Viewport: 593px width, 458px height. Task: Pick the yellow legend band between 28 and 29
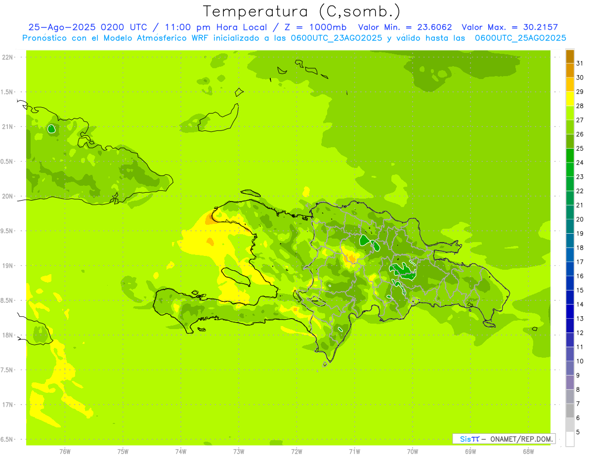(x=570, y=99)
